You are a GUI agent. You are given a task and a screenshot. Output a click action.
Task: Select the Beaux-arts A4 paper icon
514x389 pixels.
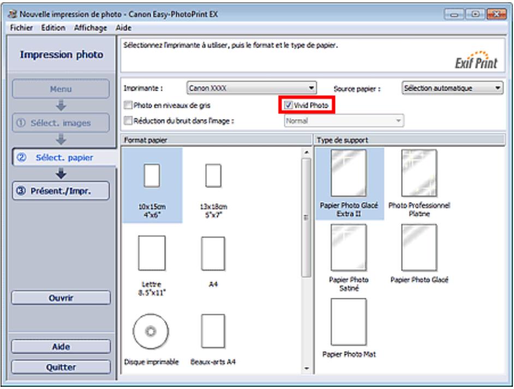213,331
